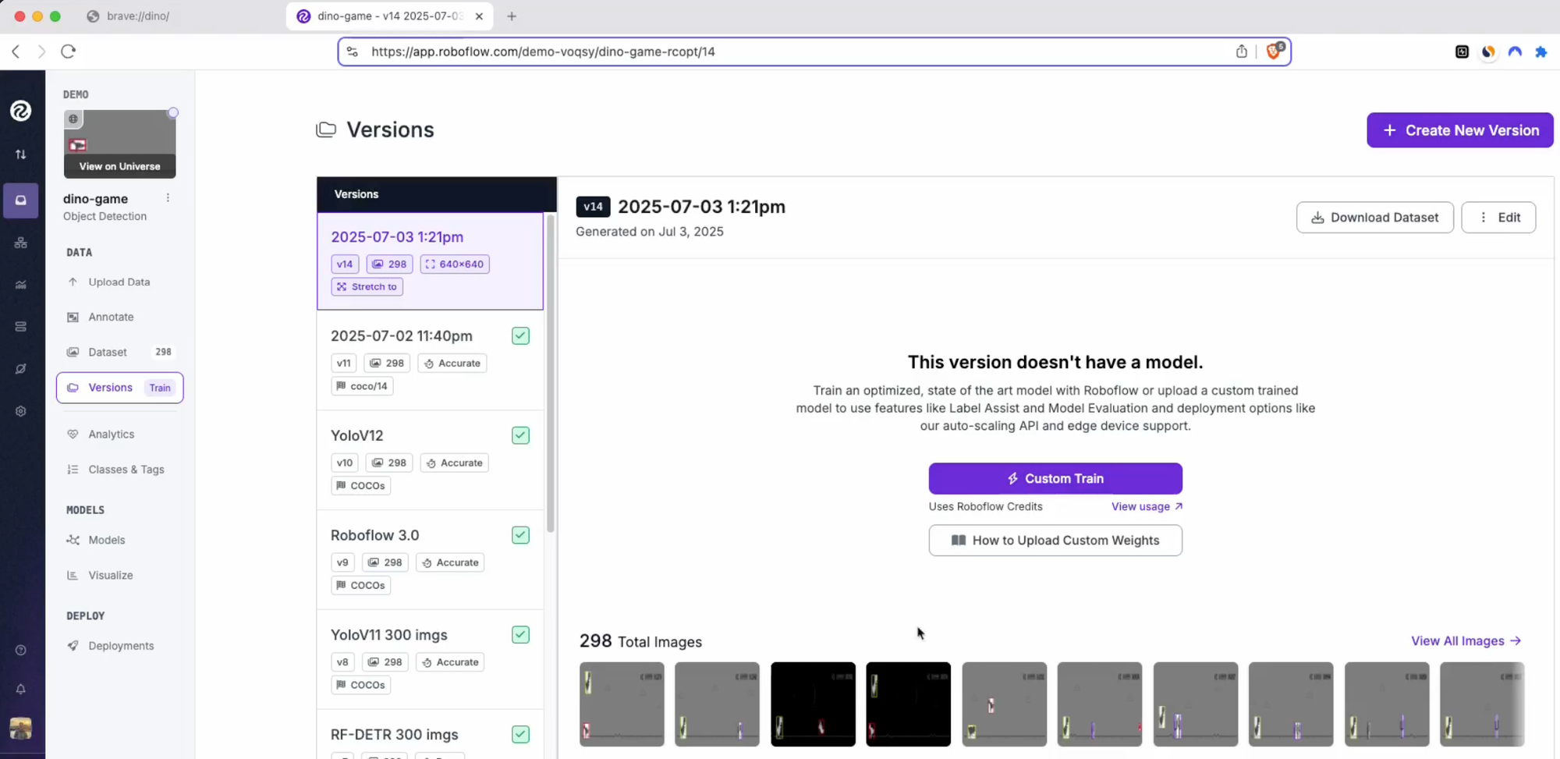Open the notifications bell icon
The width and height of the screenshot is (1560, 759).
click(21, 689)
